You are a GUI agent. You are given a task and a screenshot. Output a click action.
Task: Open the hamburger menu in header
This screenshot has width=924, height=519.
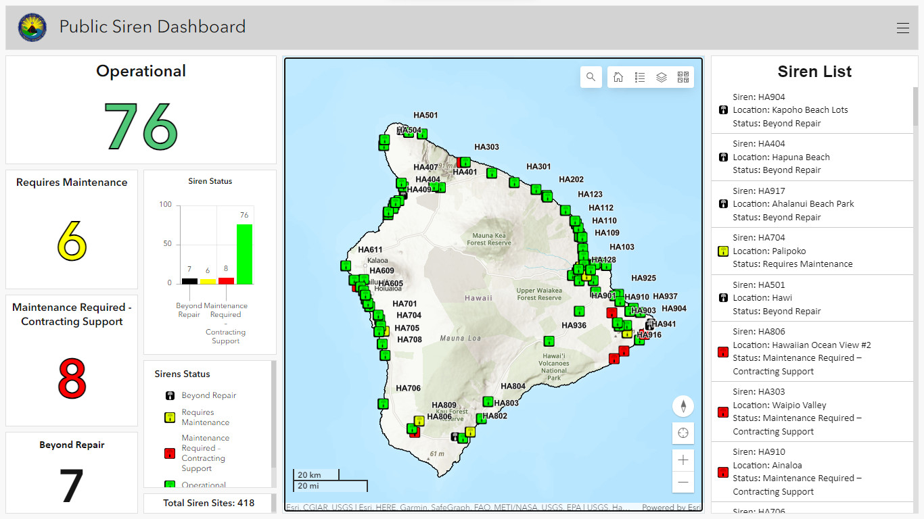coord(902,28)
